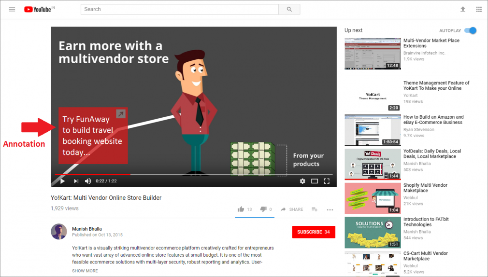Expand description with Show More
Screen dimensions: 488x277
pos(85,271)
